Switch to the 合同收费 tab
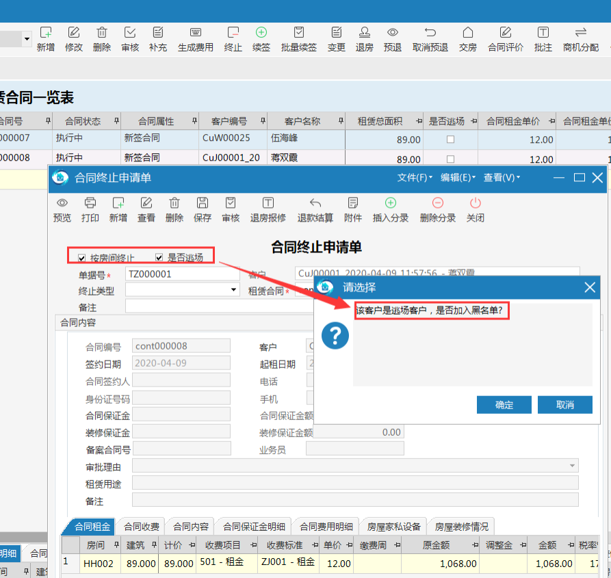The image size is (611, 578). [142, 527]
